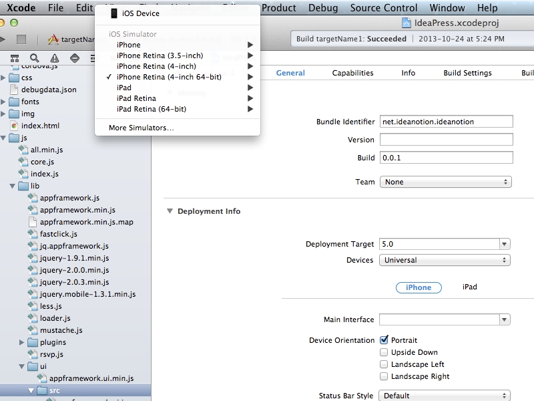Click the iOS Device phone icon

point(114,13)
